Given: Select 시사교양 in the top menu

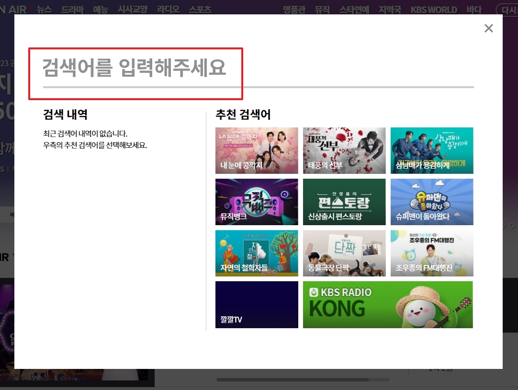Looking at the screenshot, I should (133, 9).
